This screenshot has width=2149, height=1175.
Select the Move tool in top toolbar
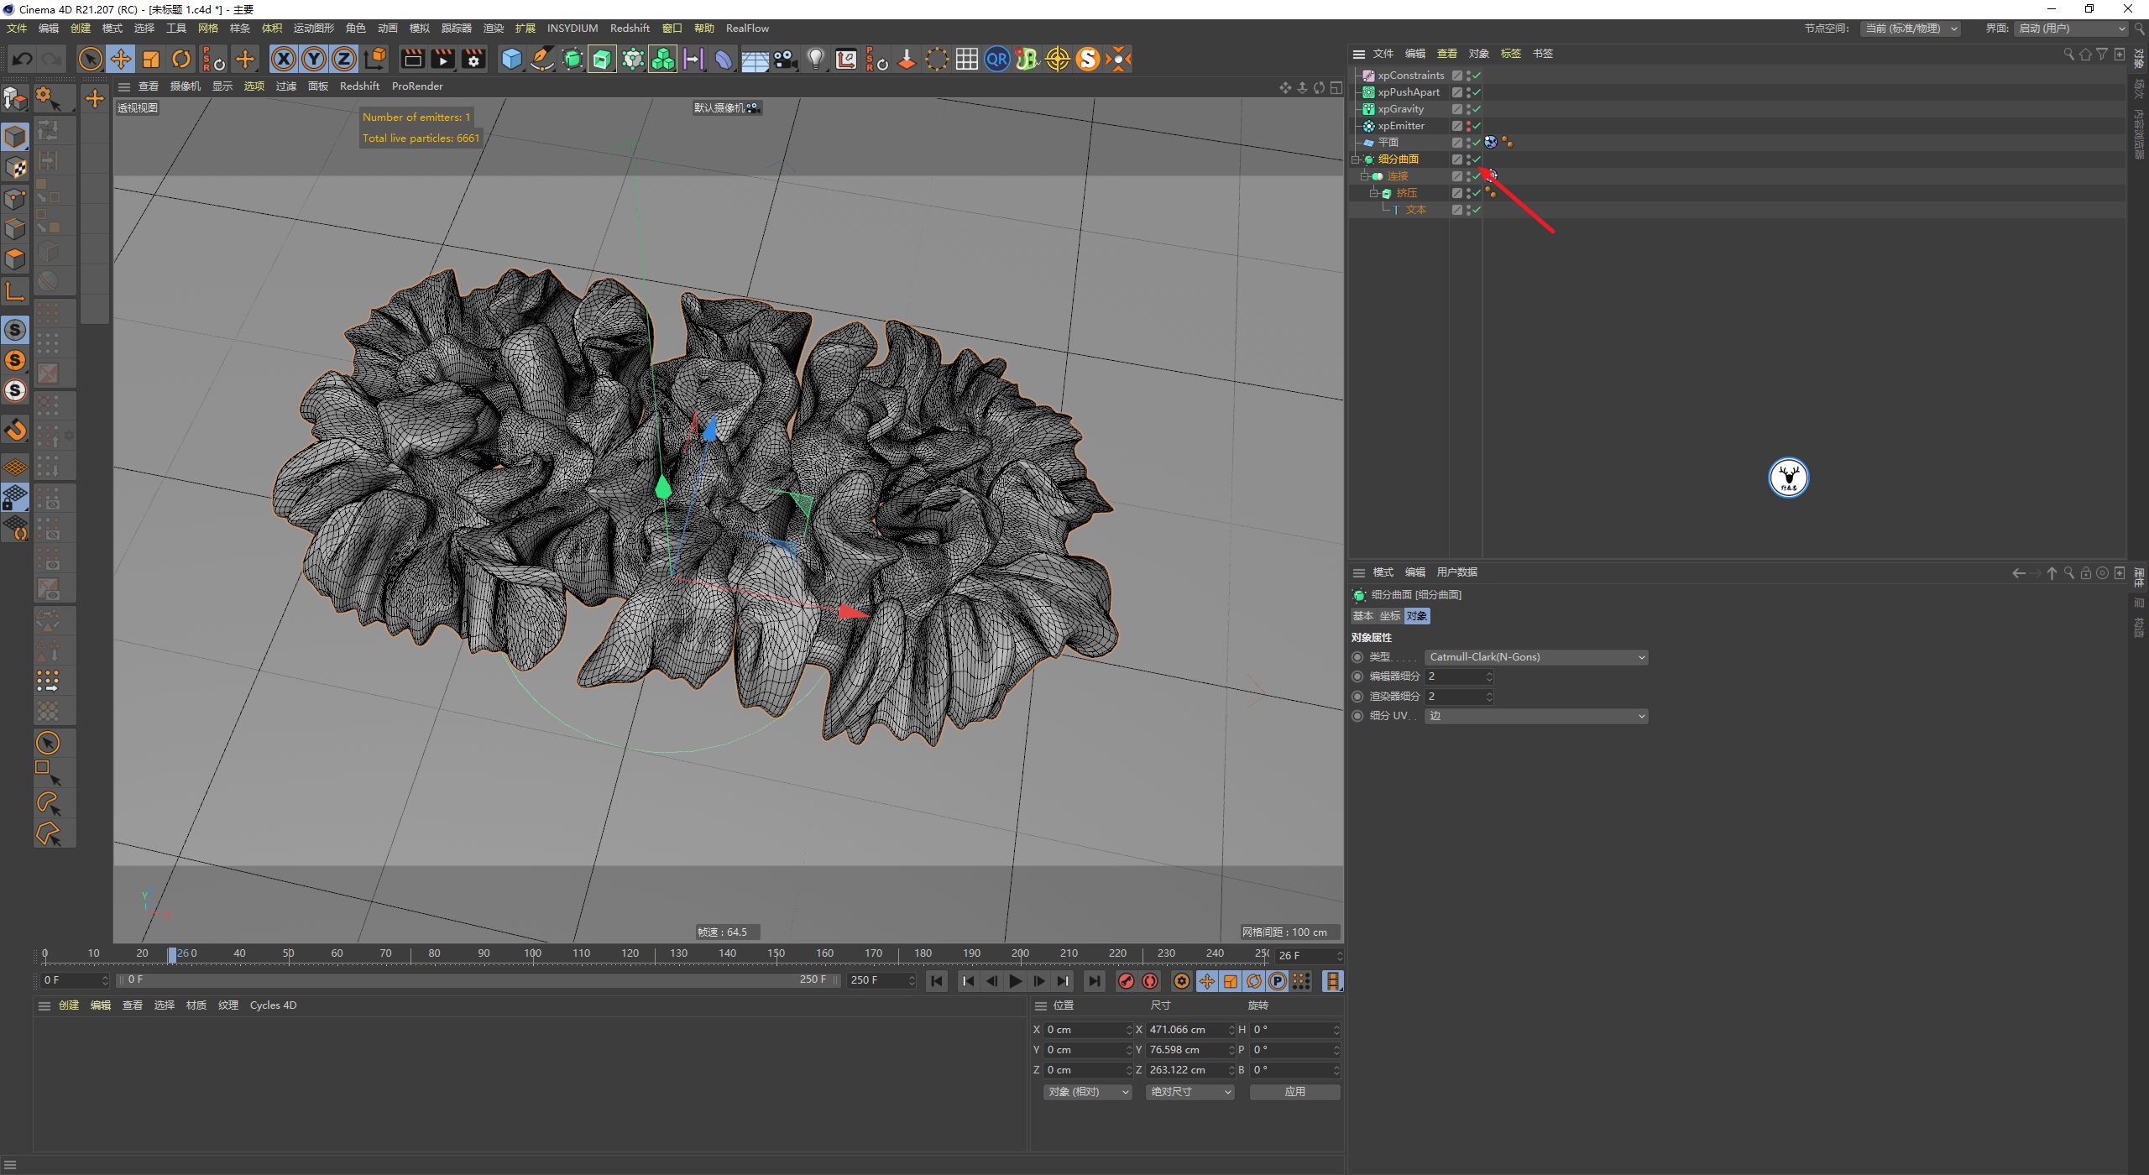[121, 60]
